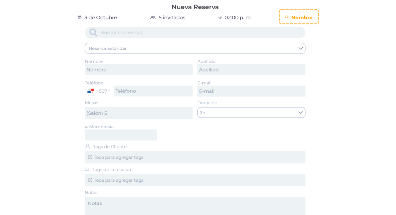
Task: Click the plus icon under Tags de Cliente
Action: pos(90,157)
